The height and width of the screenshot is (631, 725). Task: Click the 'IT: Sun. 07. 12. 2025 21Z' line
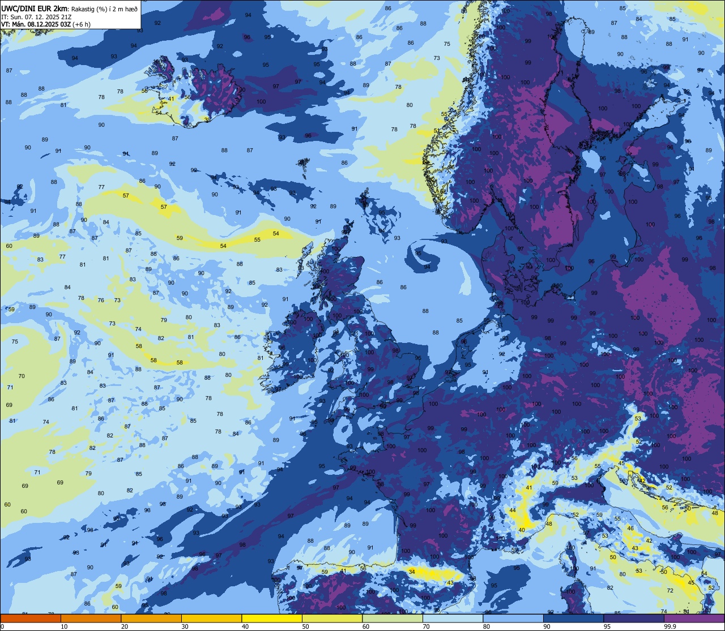[36, 16]
